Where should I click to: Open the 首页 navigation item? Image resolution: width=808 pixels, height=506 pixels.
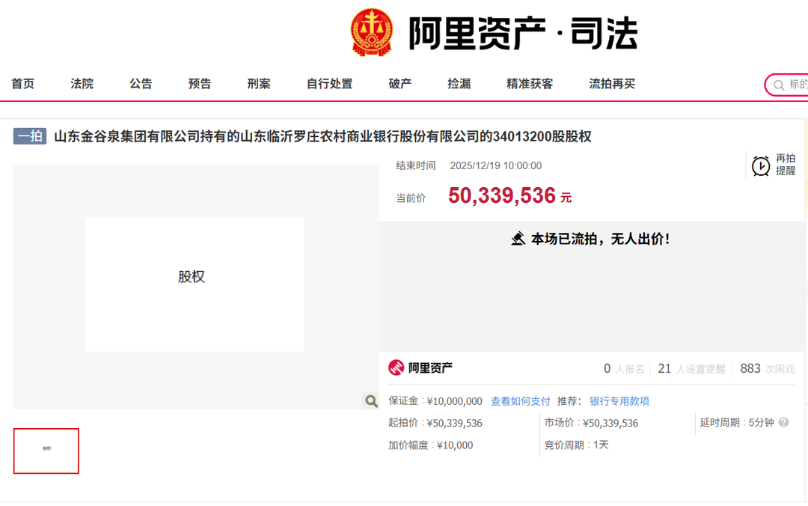[23, 84]
